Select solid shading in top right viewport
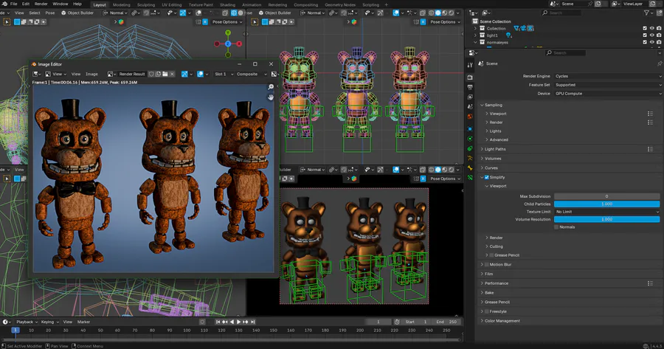The width and height of the screenshot is (664, 349). pos(438,13)
